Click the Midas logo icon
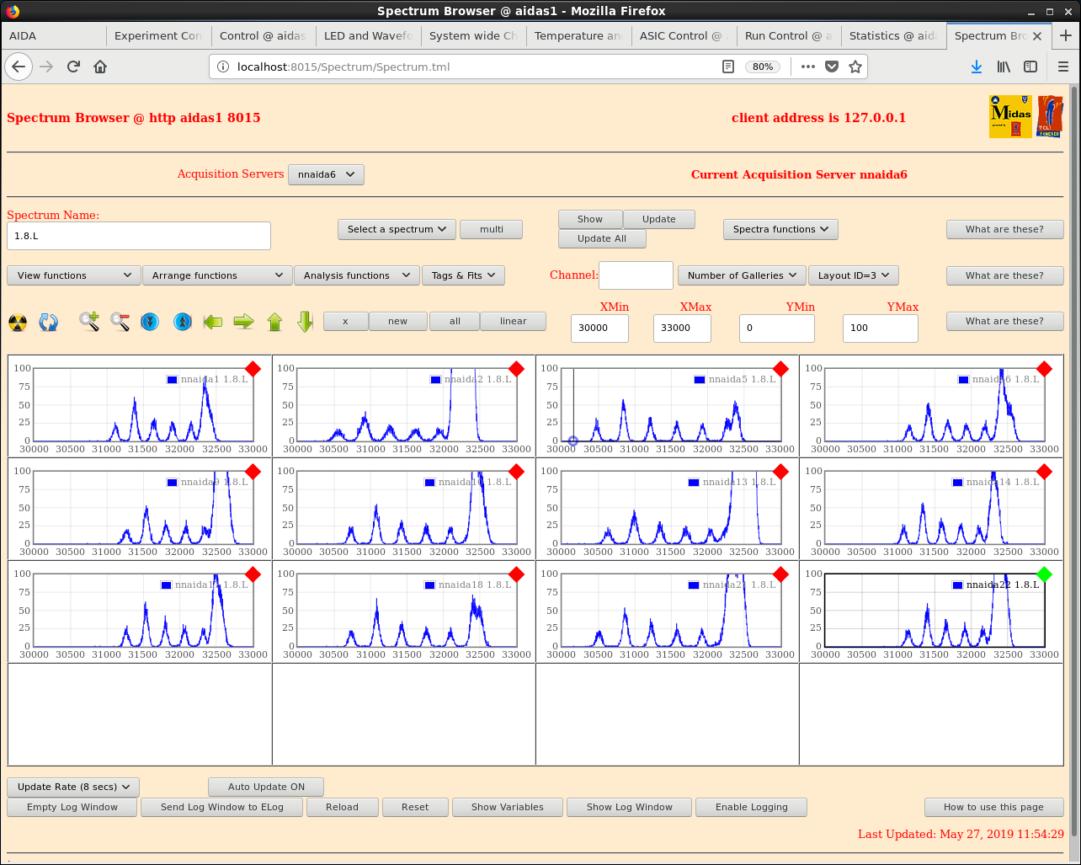Image resolution: width=1081 pixels, height=865 pixels. (1010, 116)
